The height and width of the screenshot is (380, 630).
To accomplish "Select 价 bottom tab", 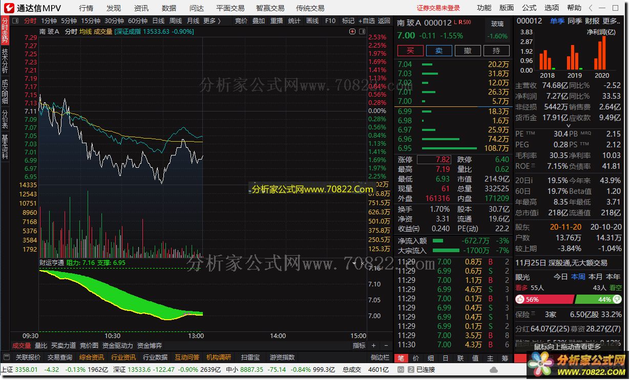I will click(416, 359).
